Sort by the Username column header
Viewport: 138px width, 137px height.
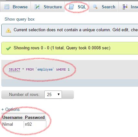12,117
